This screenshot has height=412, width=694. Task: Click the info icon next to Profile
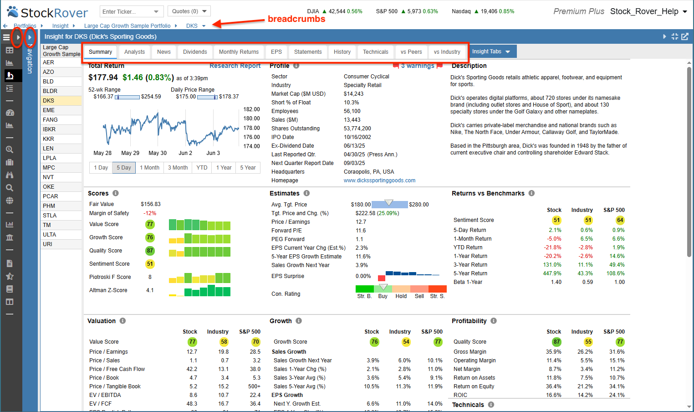(x=296, y=66)
